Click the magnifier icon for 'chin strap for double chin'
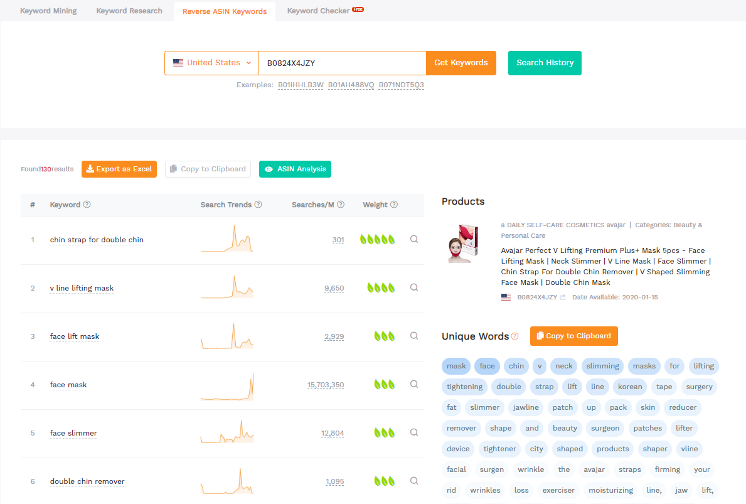This screenshot has width=746, height=504. tap(414, 239)
